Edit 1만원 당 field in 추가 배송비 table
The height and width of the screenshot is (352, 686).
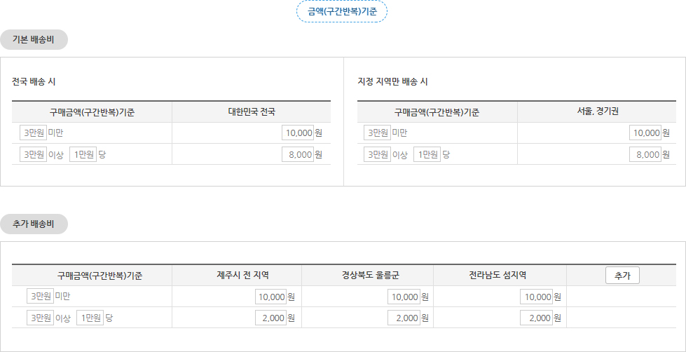click(90, 318)
